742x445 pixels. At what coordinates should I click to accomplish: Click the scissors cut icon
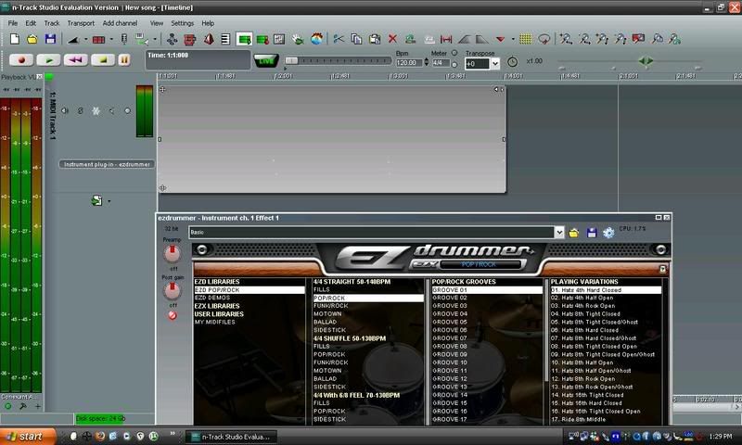pos(339,39)
